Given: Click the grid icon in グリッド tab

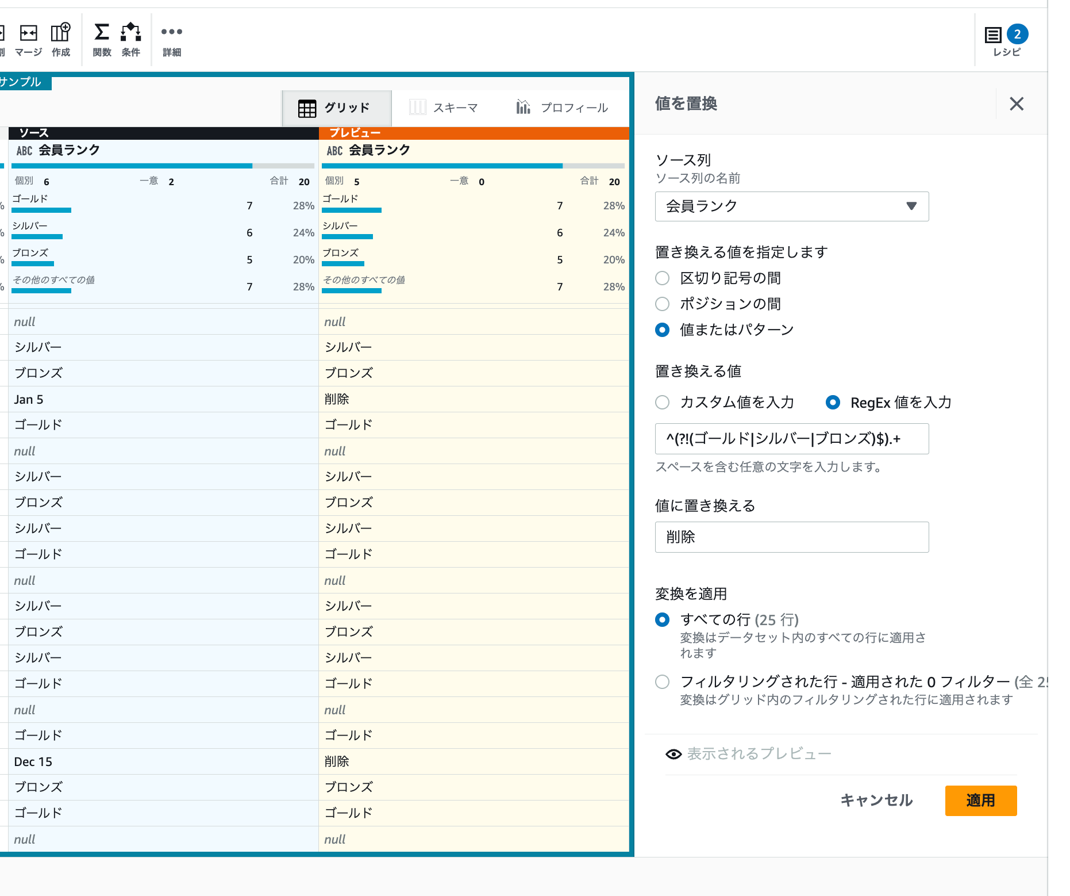Looking at the screenshot, I should (307, 108).
